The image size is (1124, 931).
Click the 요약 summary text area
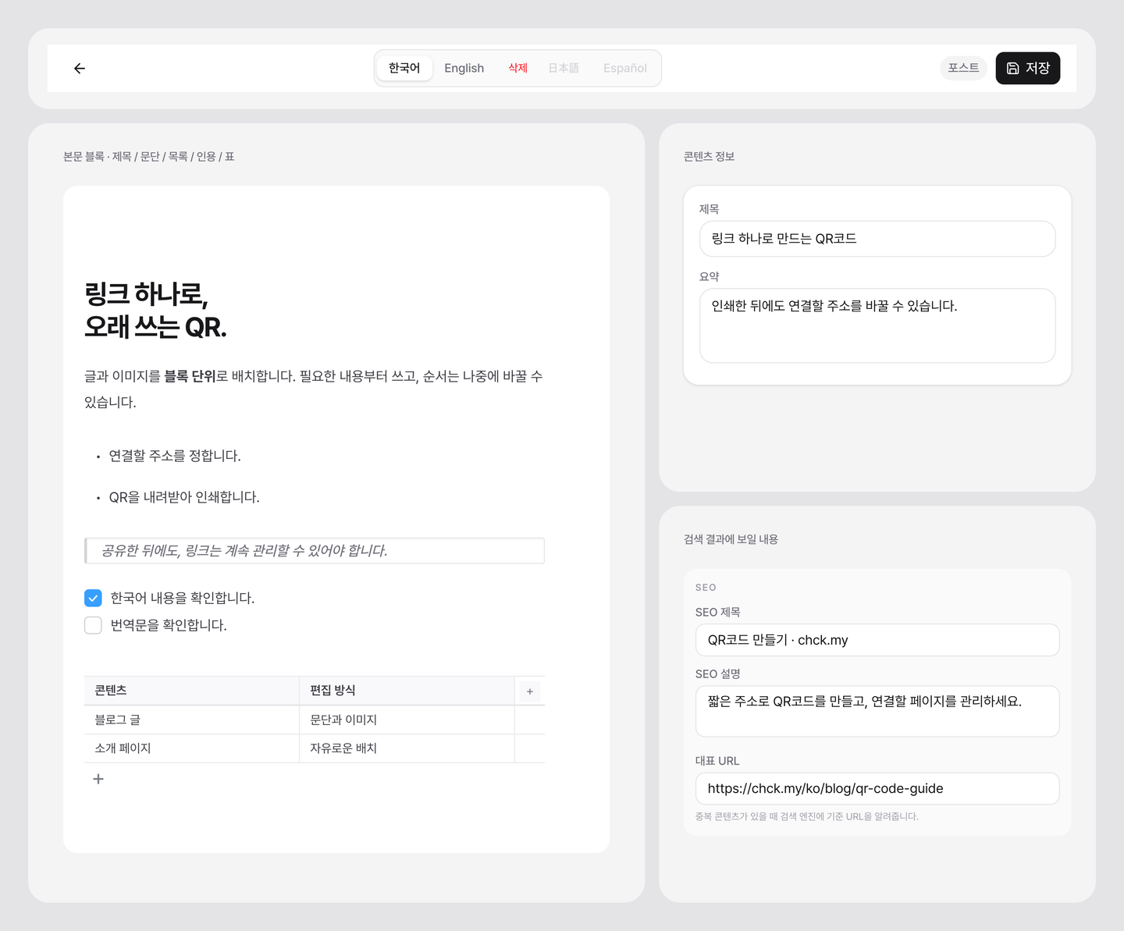pos(877,325)
